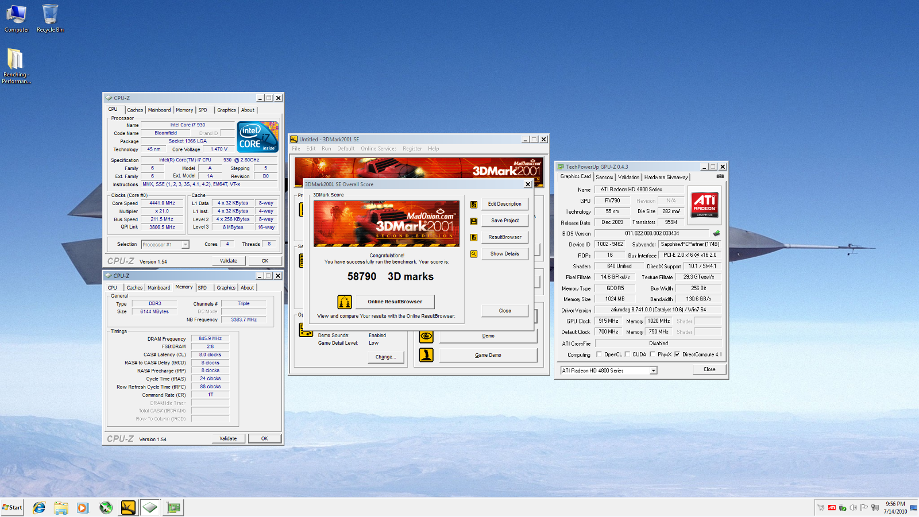Toggle the PhysX checkbox in GPU-Z
The image size is (919, 517).
[x=652, y=354]
